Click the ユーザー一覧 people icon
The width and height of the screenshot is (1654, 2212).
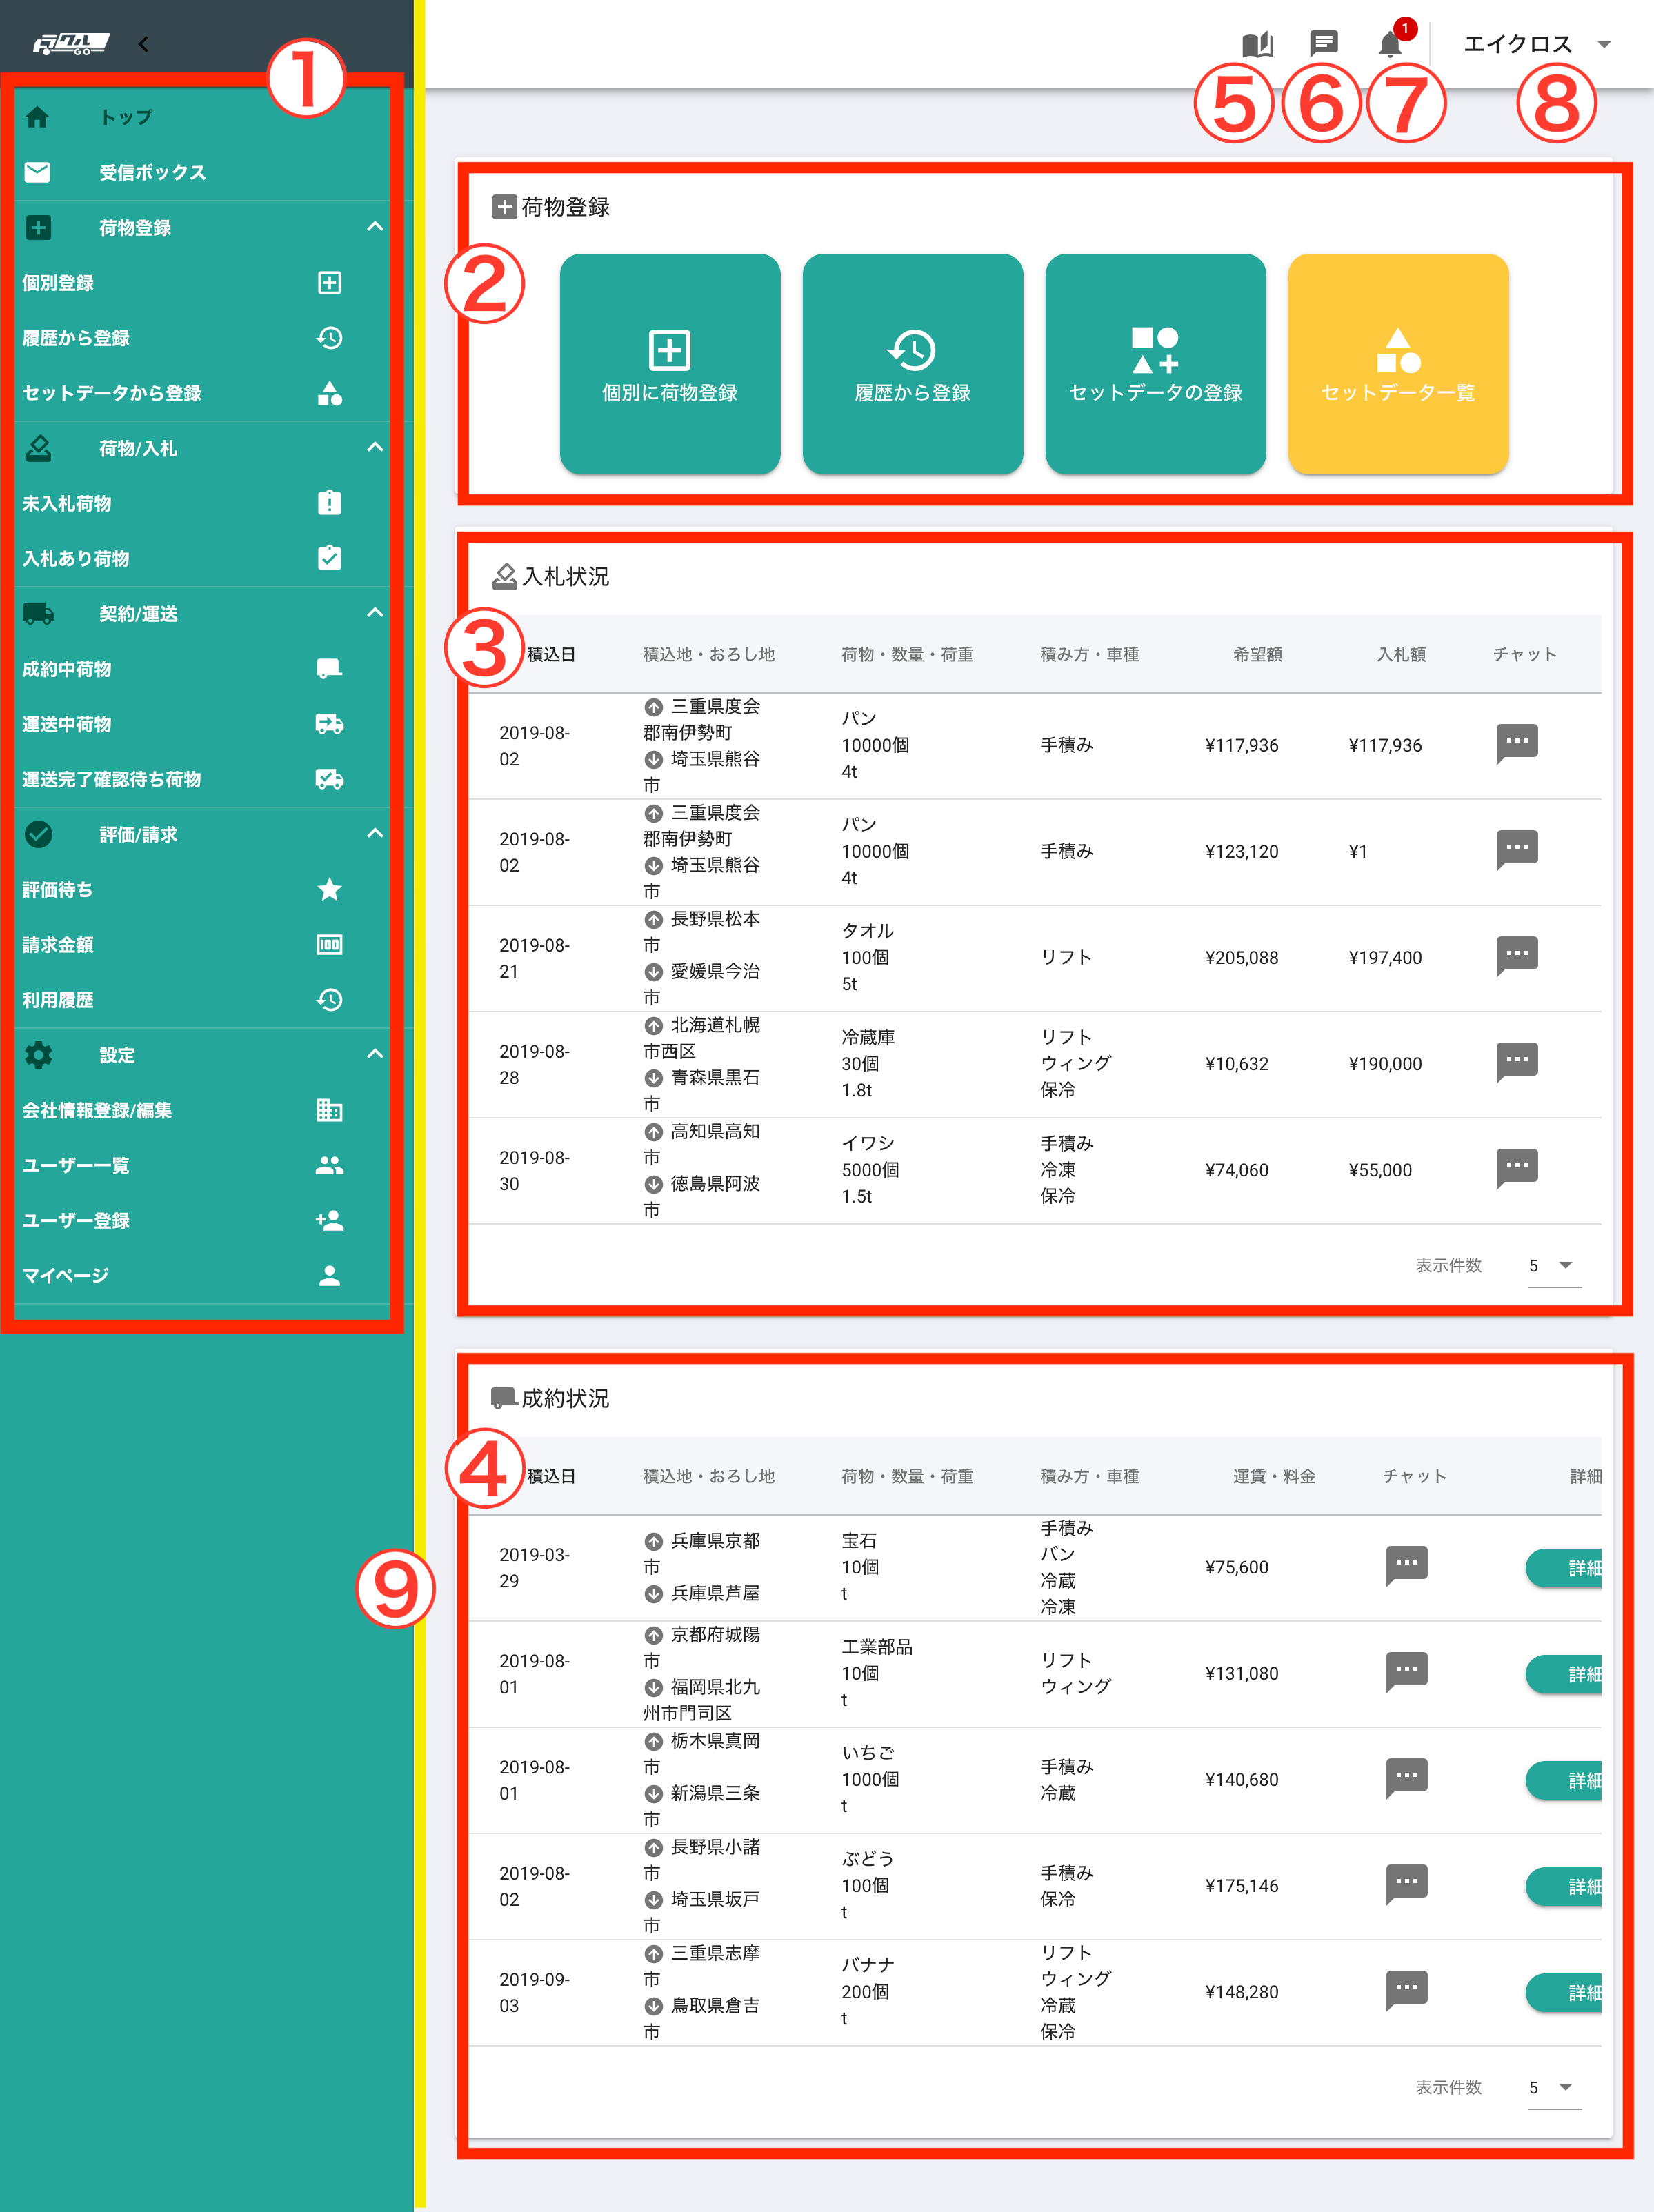click(x=329, y=1165)
